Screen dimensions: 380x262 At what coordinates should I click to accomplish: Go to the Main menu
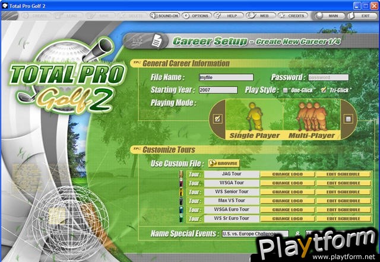(x=330, y=16)
